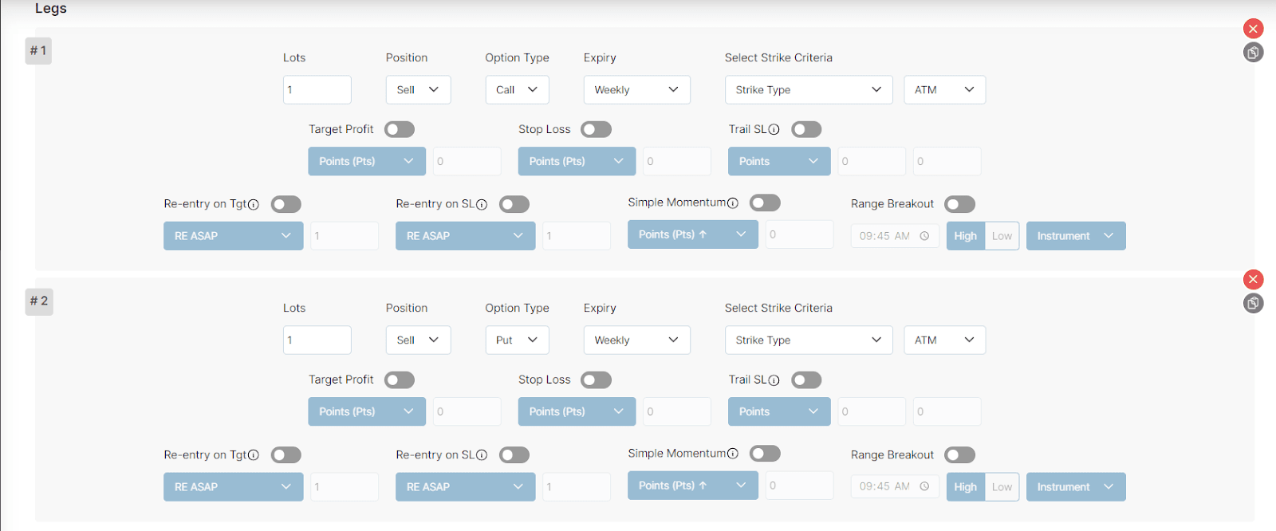Click Re-entry on SL info icon, leg #2
The image size is (1276, 531).
482,455
